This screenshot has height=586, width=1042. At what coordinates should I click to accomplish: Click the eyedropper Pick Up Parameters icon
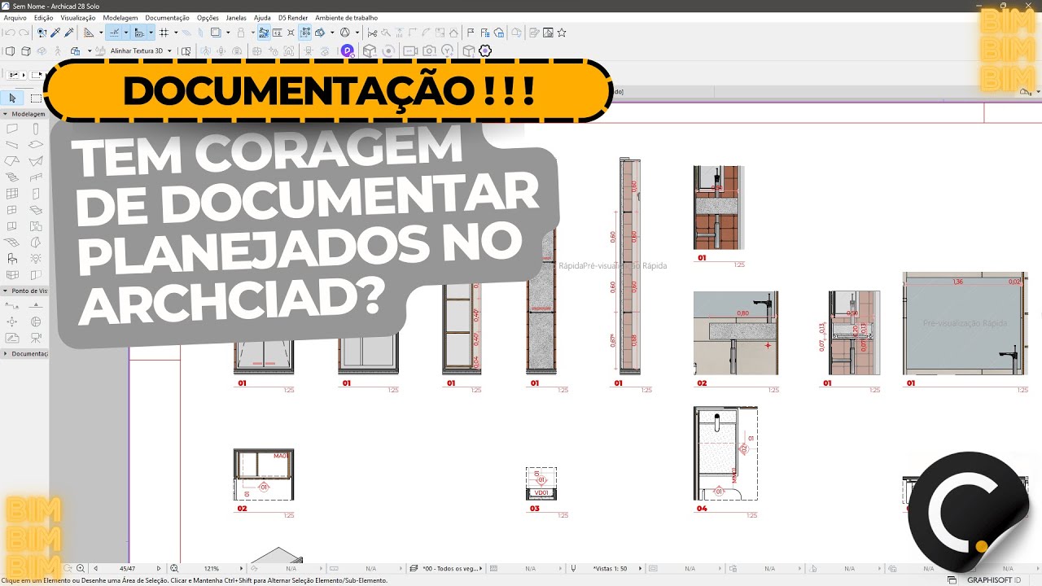pos(55,33)
